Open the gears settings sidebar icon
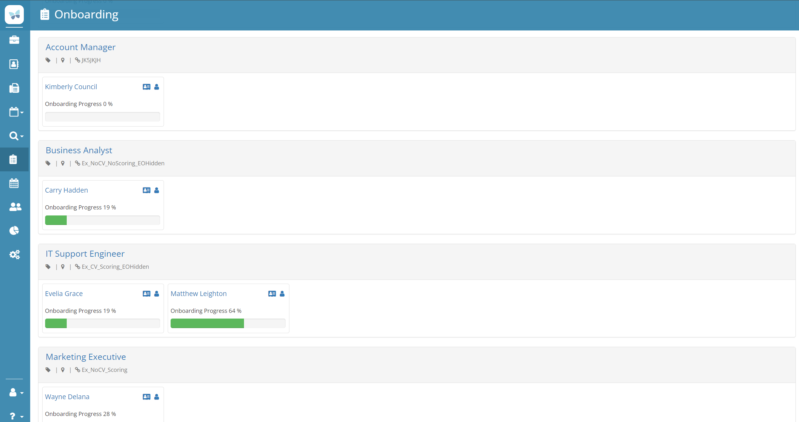Screen dimensions: 799x422 [x=14, y=254]
